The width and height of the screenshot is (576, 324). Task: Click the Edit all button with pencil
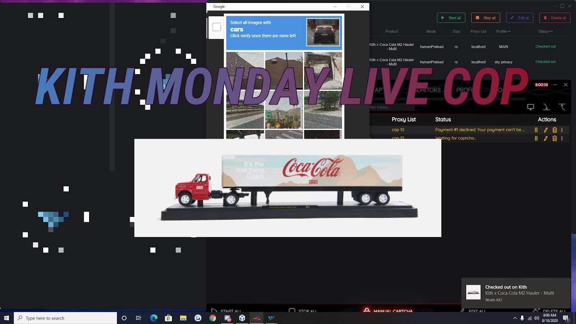(520, 18)
